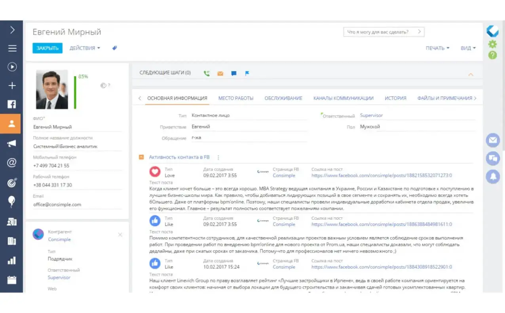This screenshot has width=505, height=313.
Task: Open the green help question icon
Action: tap(492, 55)
